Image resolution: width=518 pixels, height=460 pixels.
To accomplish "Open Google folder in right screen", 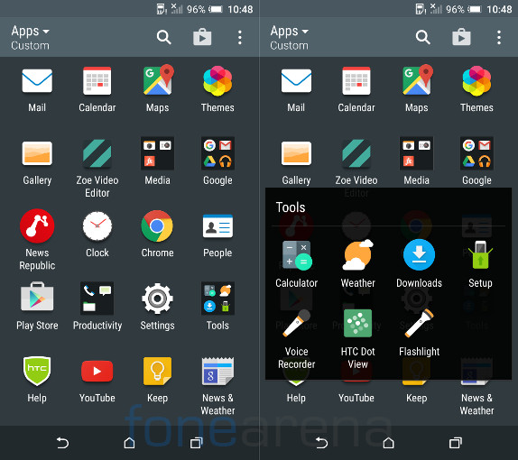I will point(476,153).
